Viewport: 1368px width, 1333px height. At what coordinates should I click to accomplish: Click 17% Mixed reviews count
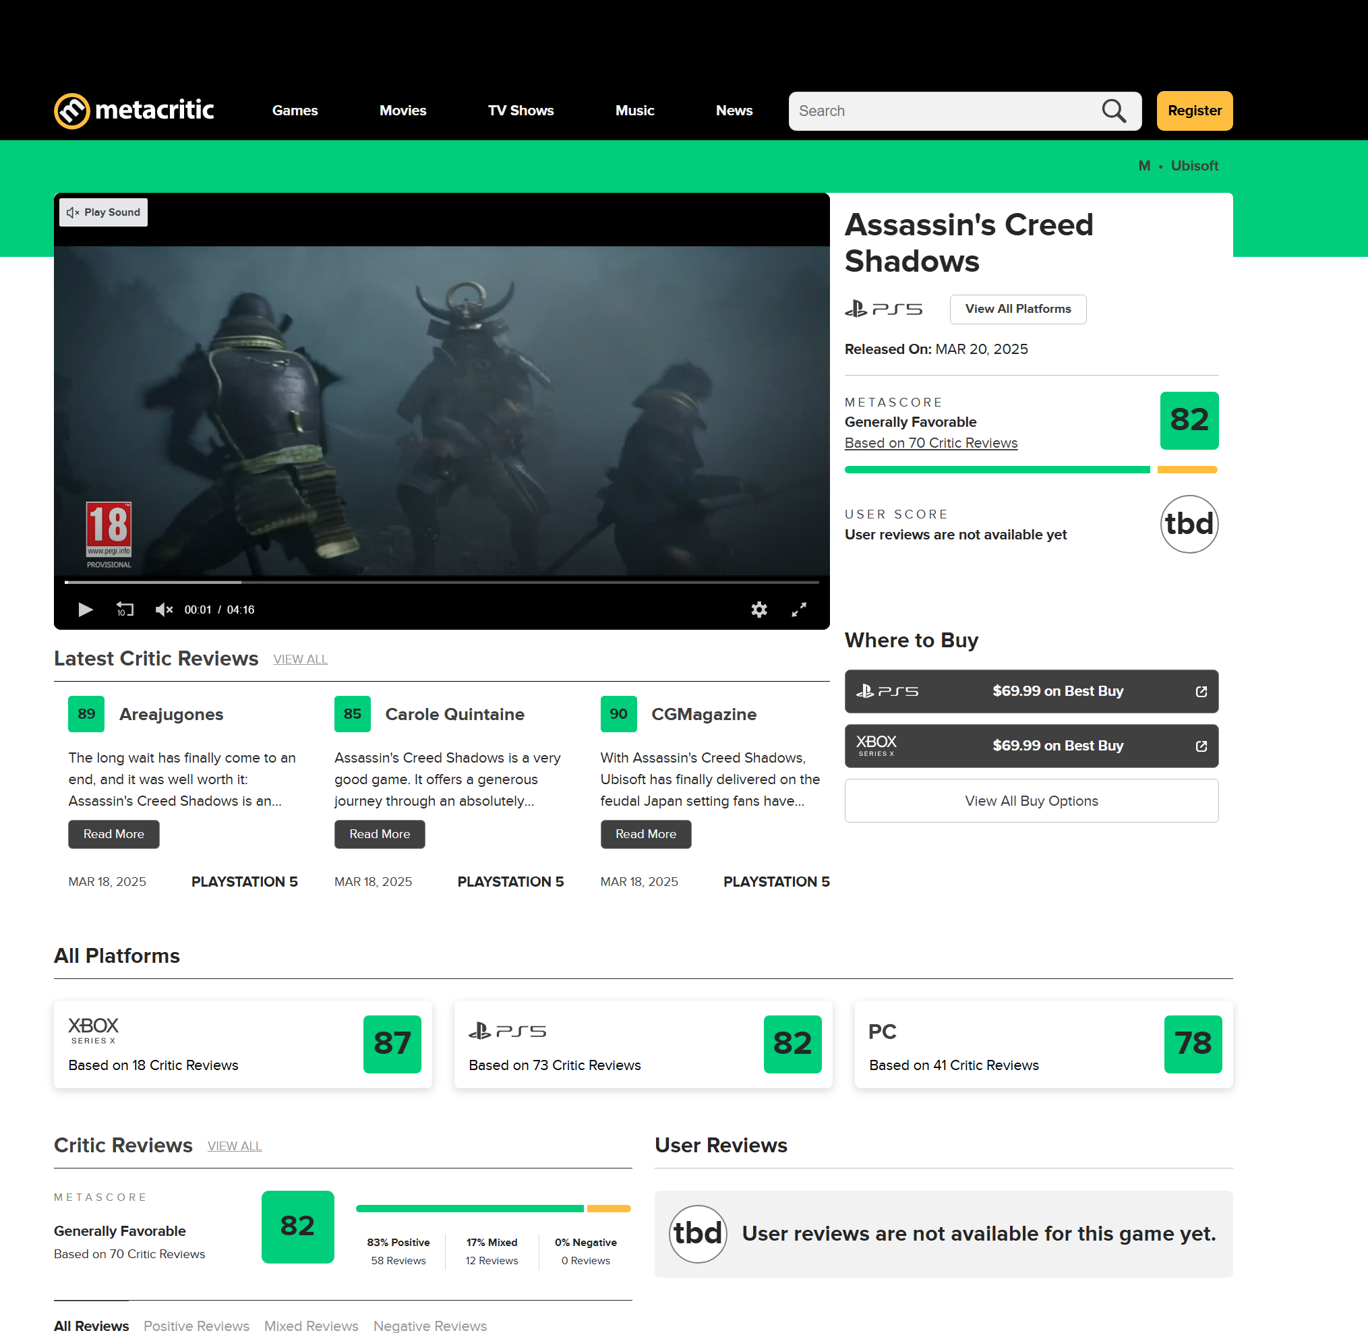tap(492, 1251)
